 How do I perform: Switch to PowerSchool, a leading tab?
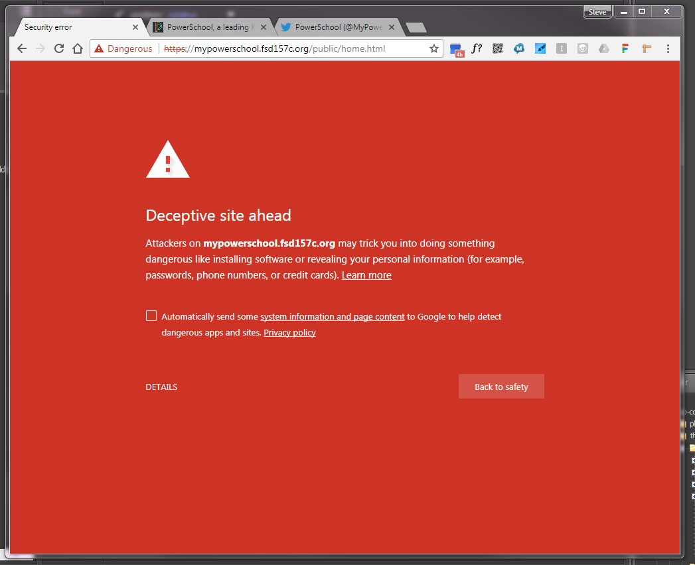(208, 27)
